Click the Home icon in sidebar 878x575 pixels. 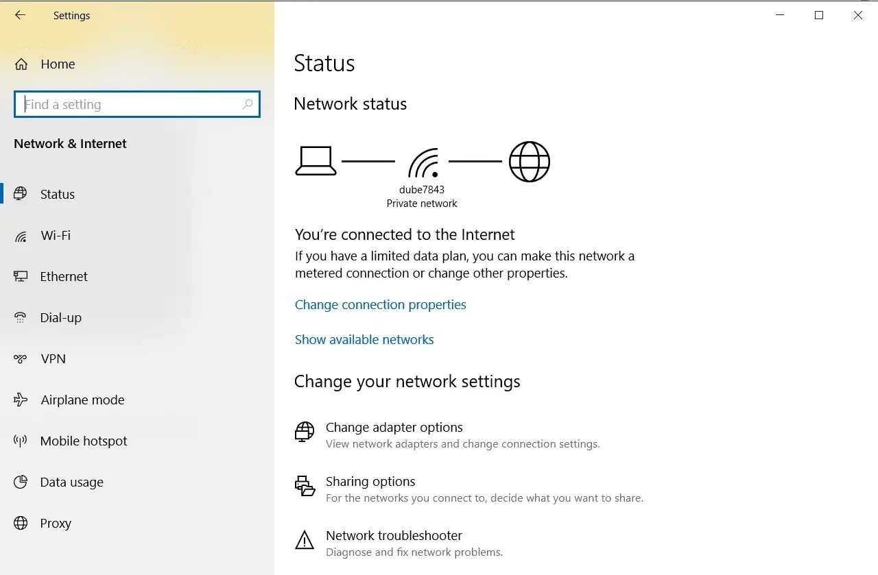(21, 64)
